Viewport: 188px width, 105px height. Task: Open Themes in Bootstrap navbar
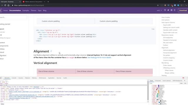[x=33, y=10]
